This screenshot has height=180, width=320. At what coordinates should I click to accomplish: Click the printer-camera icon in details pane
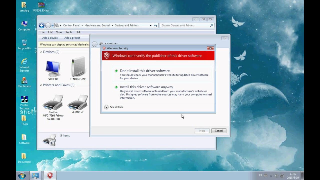pyautogui.click(x=49, y=140)
